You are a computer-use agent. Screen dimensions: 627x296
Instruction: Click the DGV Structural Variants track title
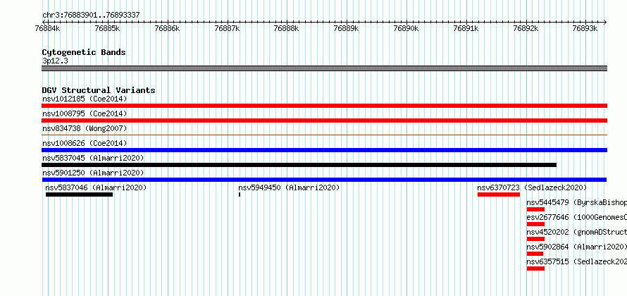pyautogui.click(x=99, y=90)
